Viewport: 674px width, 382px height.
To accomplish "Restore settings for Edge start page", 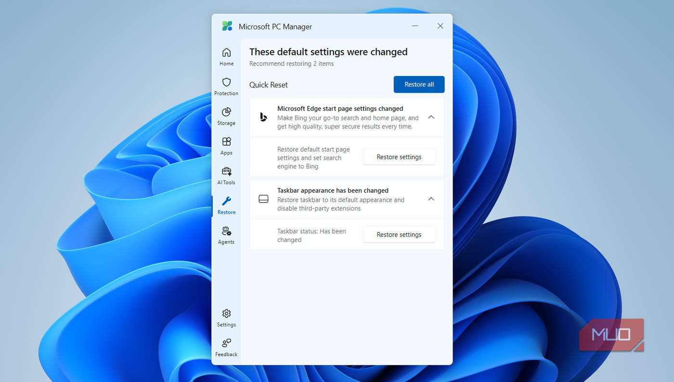I will [x=399, y=157].
